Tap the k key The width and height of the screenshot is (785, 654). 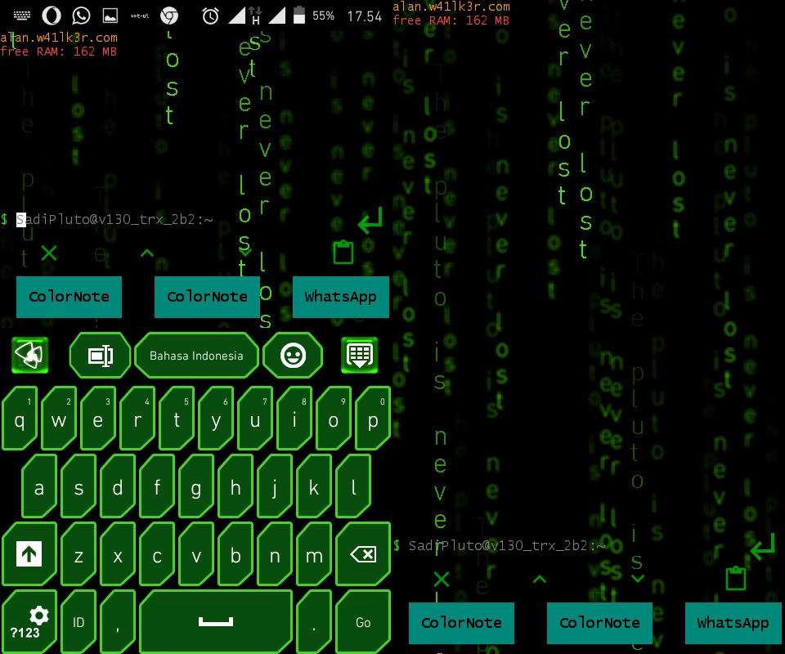click(x=314, y=486)
